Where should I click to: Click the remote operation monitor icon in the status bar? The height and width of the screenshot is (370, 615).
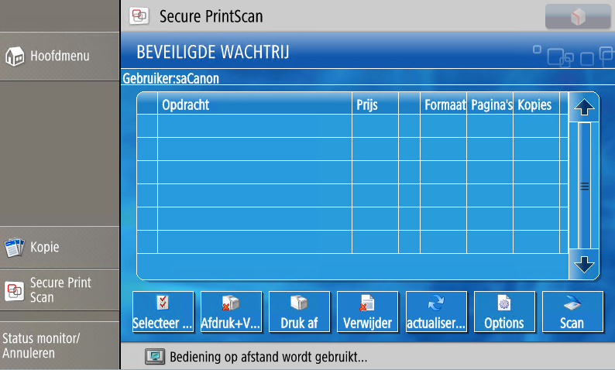[155, 356]
